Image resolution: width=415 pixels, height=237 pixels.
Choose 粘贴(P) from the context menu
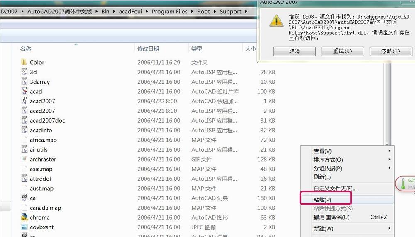[347, 200]
